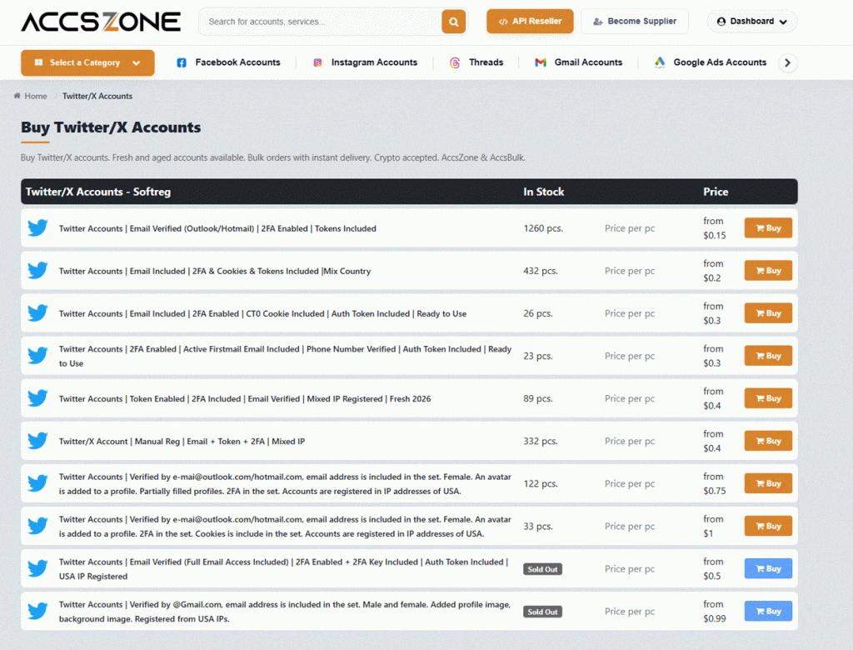Click Sold Out badge on @Gmail.com row
The width and height of the screenshot is (853, 650).
point(542,612)
